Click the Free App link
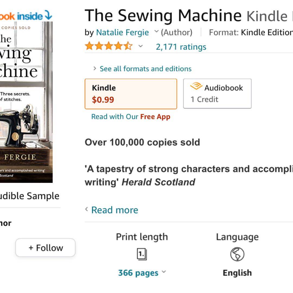The width and height of the screenshot is (293, 293). coord(155,117)
